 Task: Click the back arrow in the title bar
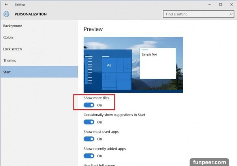(6, 4)
